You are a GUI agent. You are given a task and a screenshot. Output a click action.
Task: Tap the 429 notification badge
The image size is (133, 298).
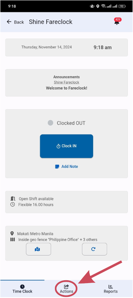[x=118, y=19]
